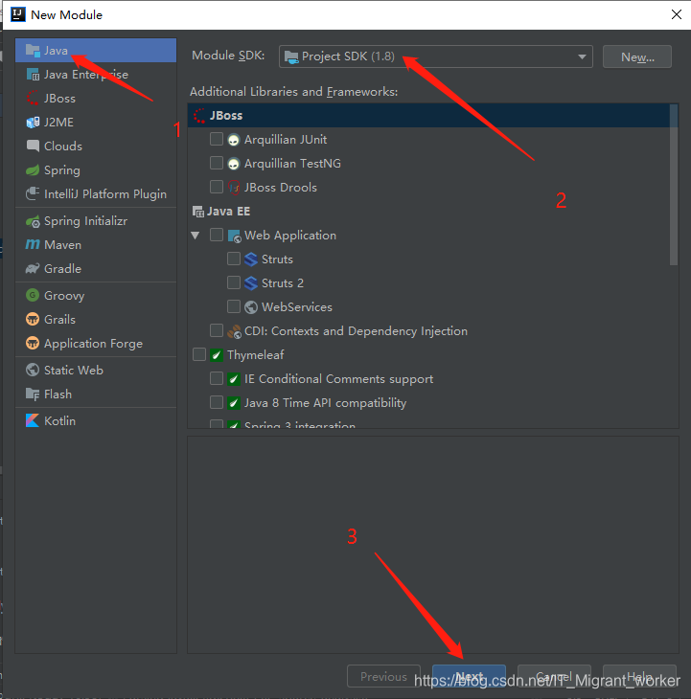Click the Previous button

pyautogui.click(x=383, y=676)
